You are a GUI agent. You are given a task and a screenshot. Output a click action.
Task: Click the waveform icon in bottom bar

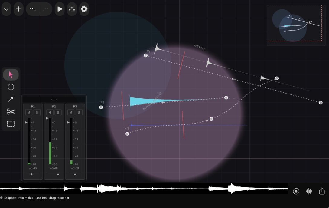coord(309,191)
